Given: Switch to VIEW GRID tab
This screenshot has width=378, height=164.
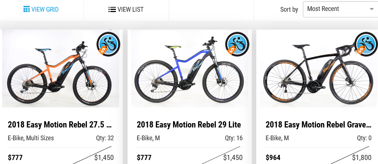Looking at the screenshot, I should coord(42,10).
